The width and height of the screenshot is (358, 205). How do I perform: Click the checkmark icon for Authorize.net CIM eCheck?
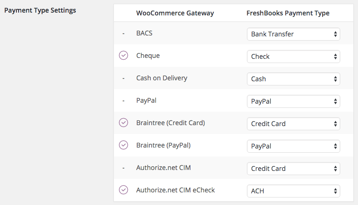click(124, 190)
